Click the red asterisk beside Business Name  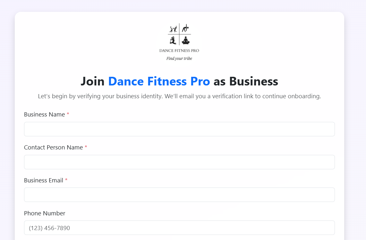pyautogui.click(x=68, y=115)
